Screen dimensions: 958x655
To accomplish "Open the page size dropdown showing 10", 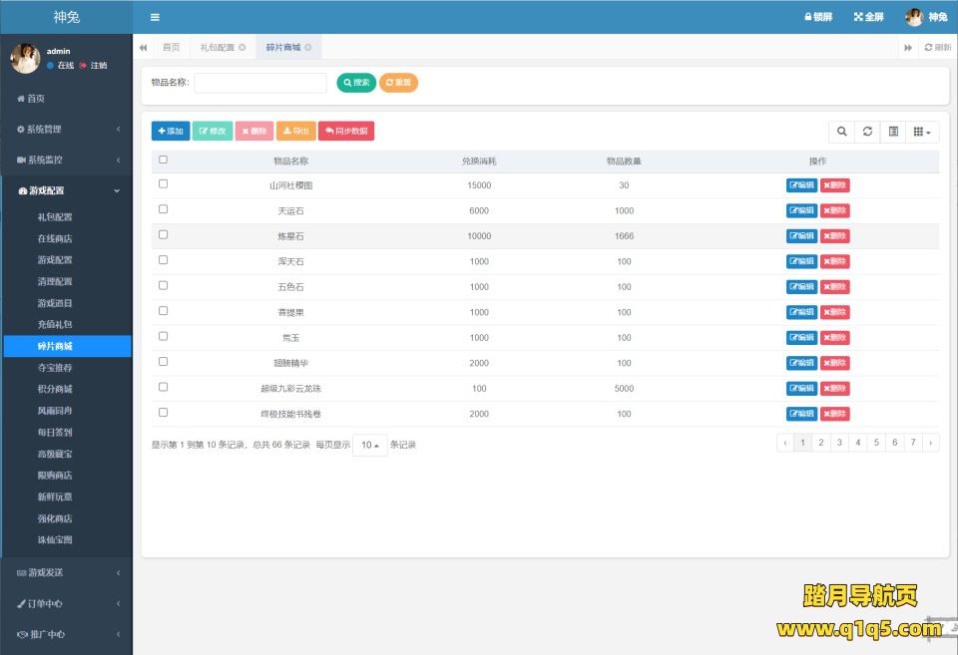I will (369, 445).
